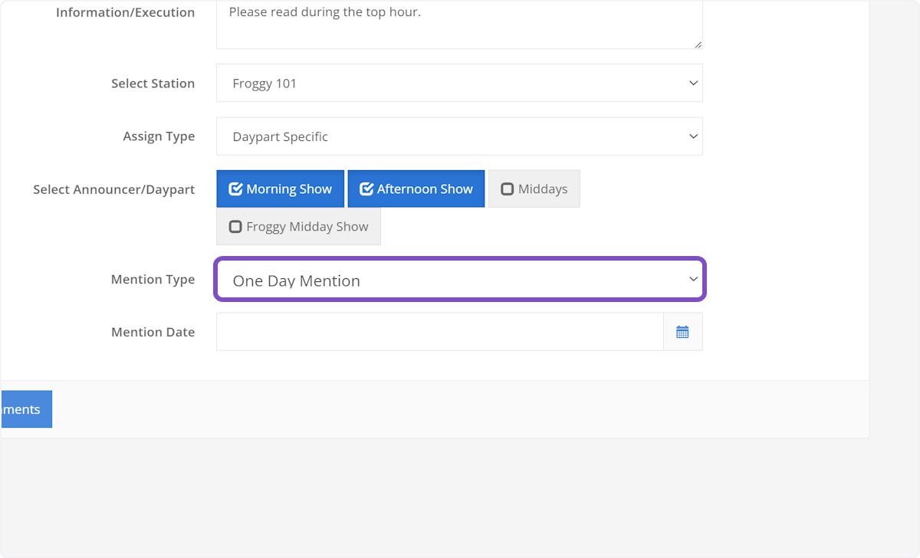The image size is (920, 558).
Task: Enable the Middays daypart checkbox
Action: click(534, 189)
